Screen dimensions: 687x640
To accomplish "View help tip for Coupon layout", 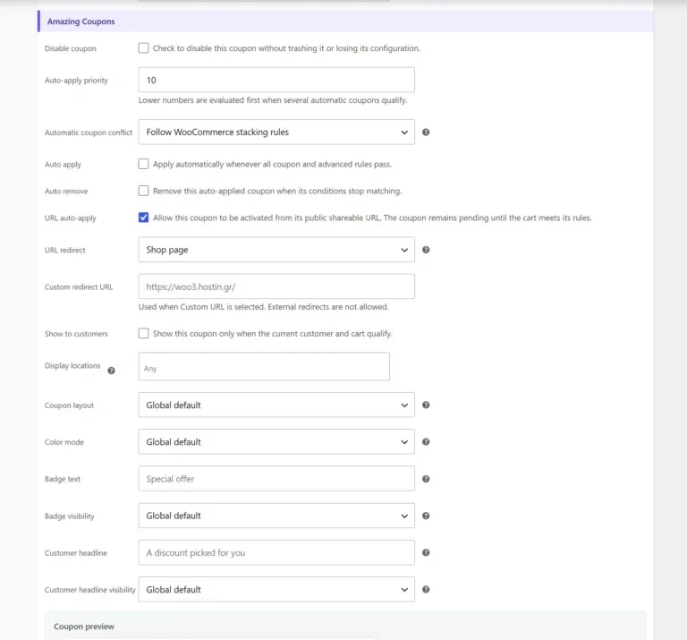I will (x=426, y=405).
